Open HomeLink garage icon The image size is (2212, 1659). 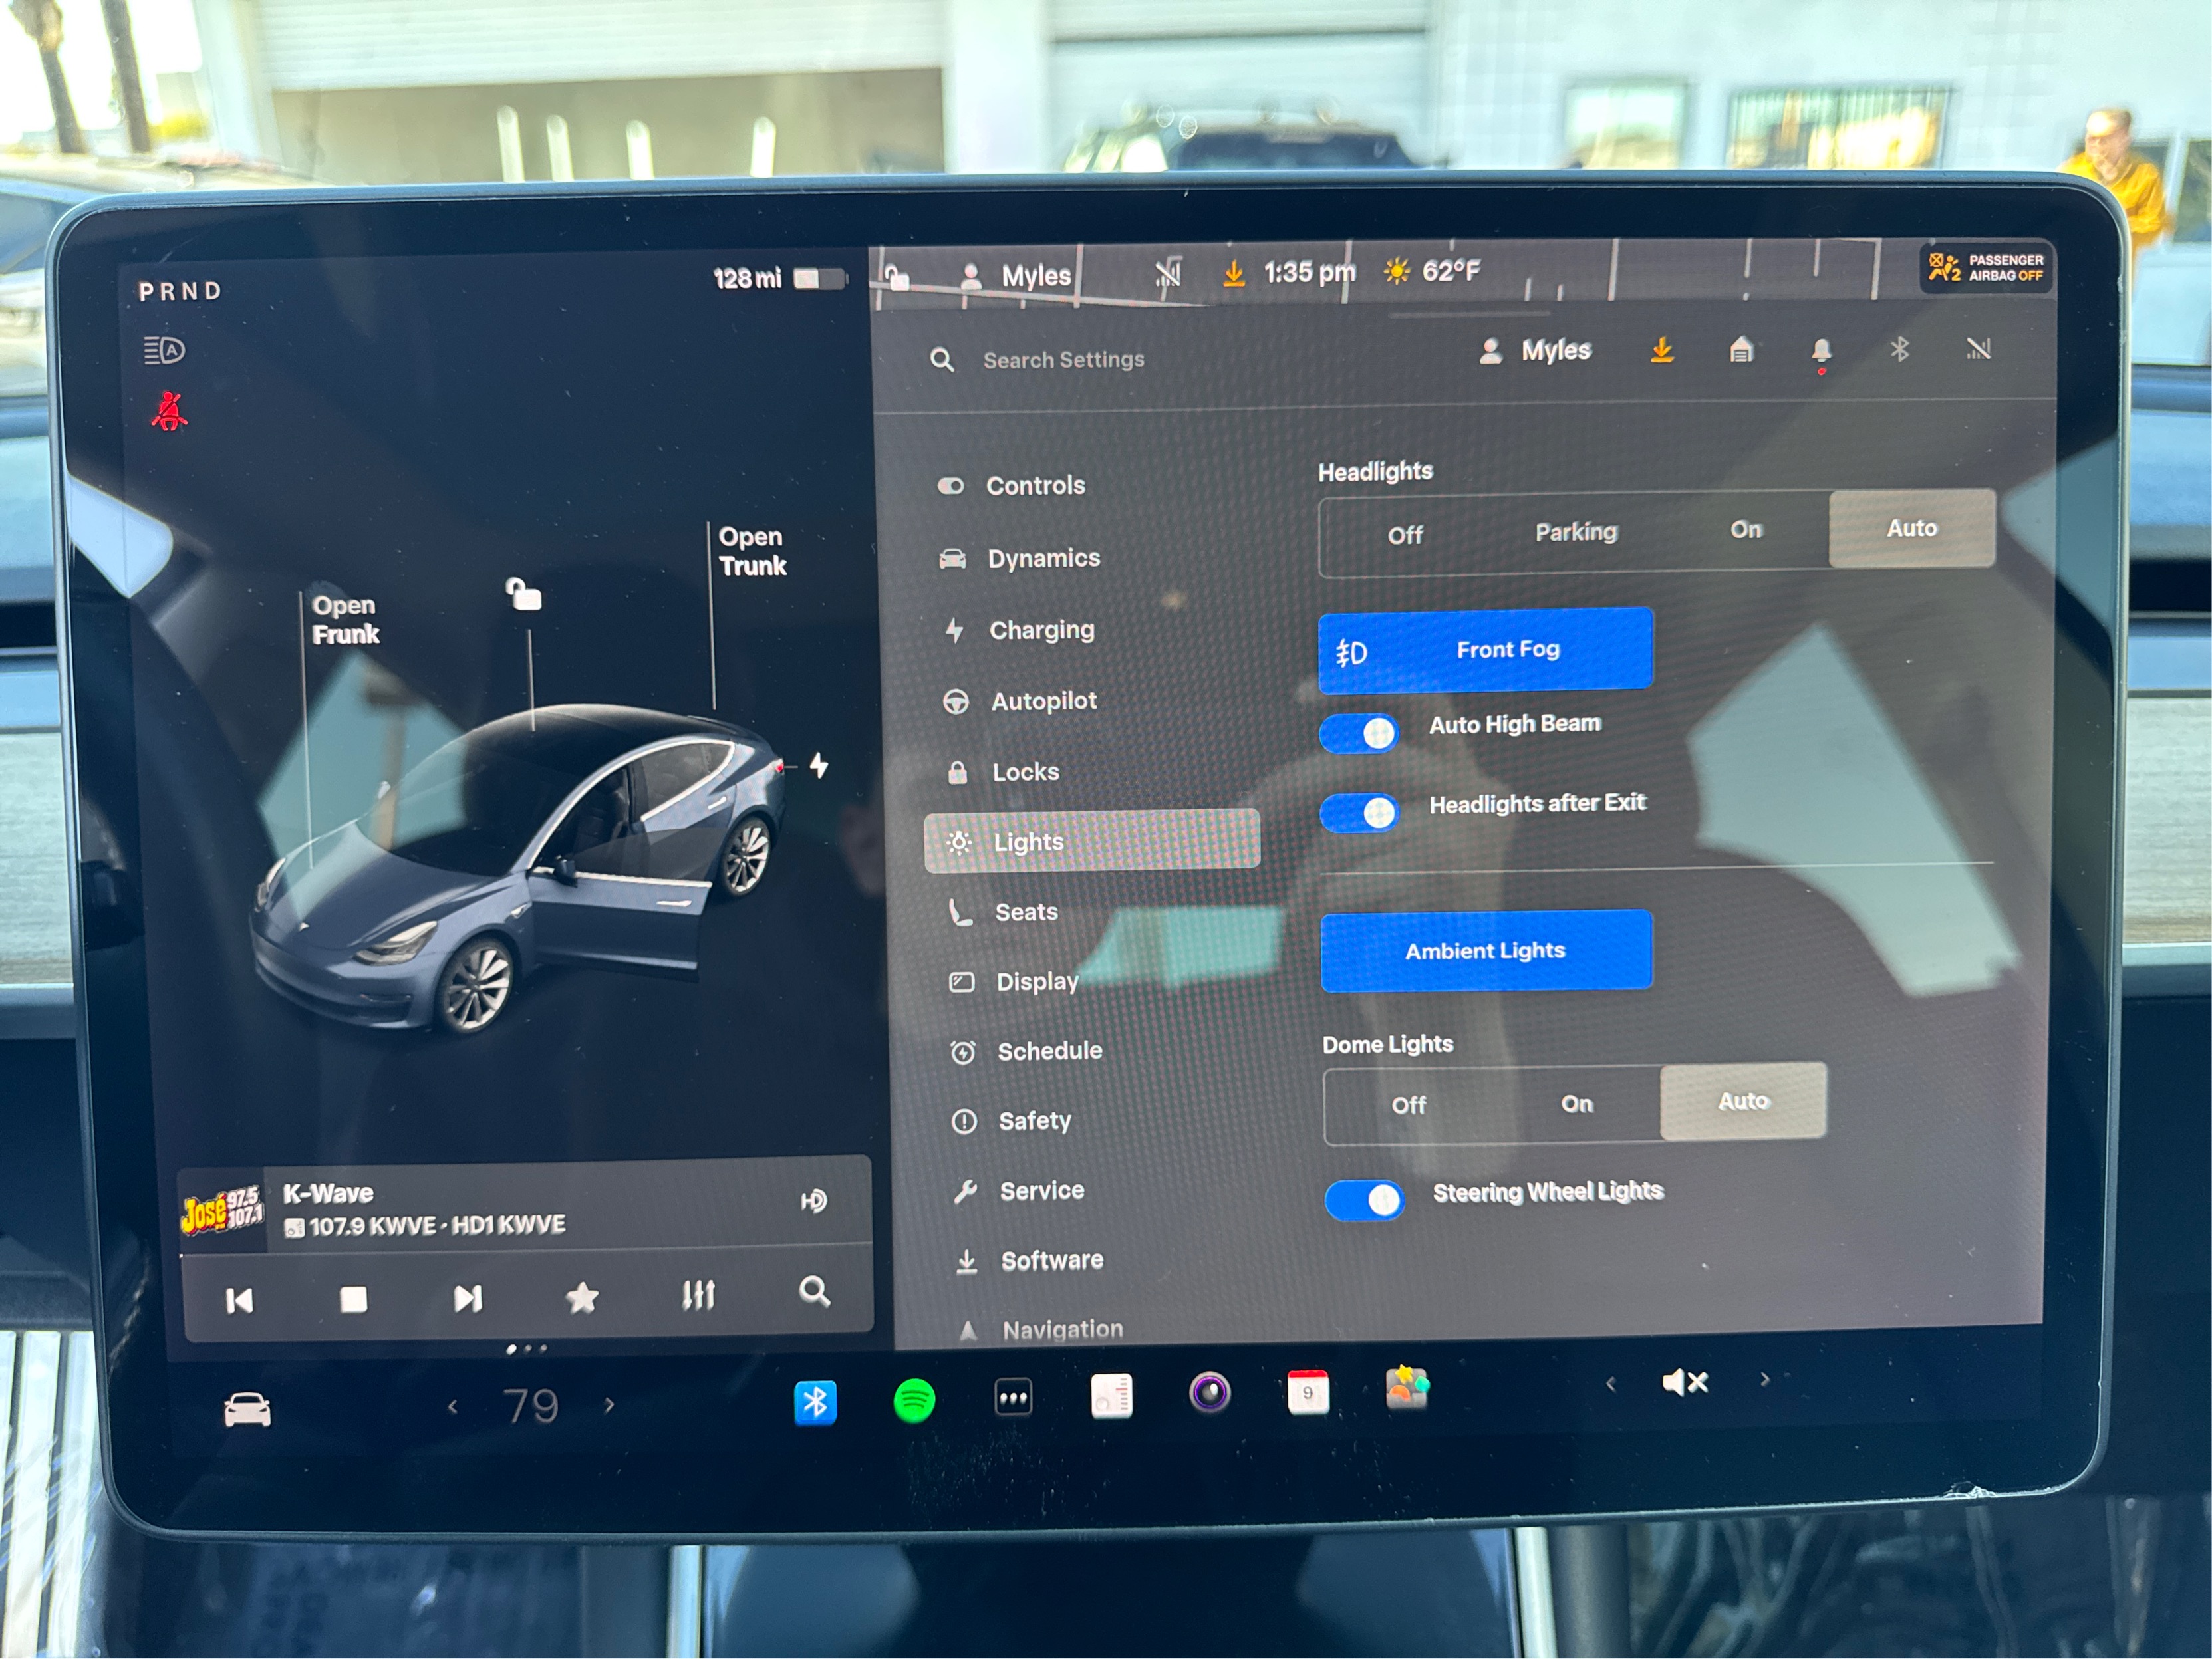(x=1741, y=350)
